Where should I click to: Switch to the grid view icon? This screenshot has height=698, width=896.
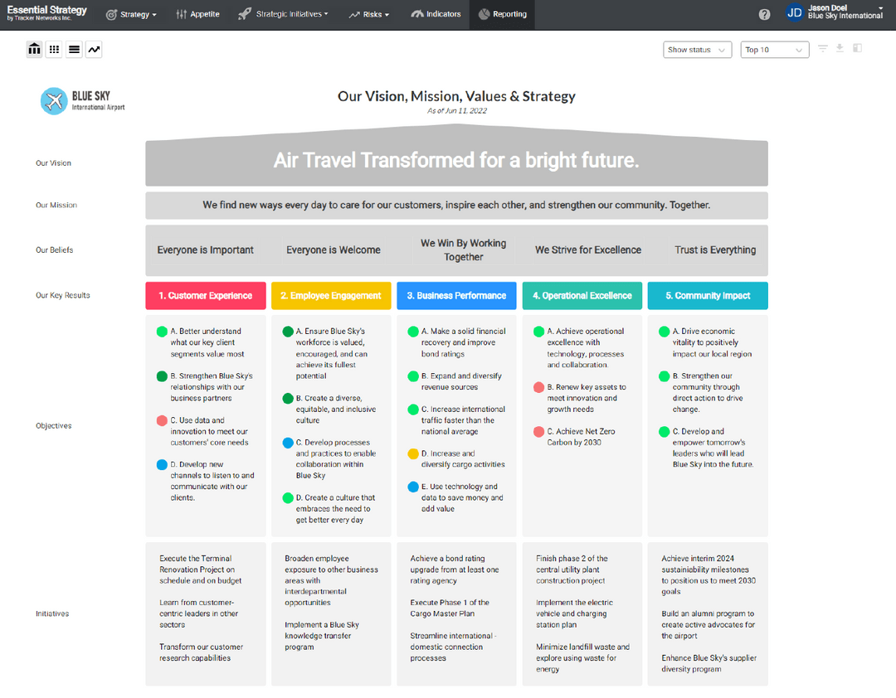click(53, 49)
